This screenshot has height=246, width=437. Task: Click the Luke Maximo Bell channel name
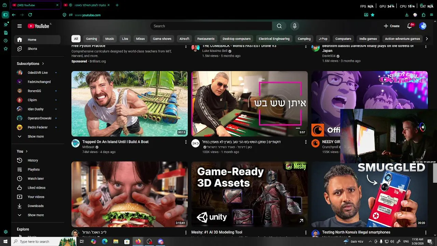tap(214, 51)
